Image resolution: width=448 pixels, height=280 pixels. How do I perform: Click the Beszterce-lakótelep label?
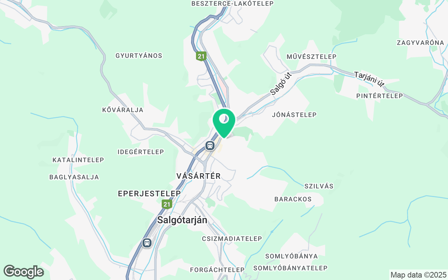(232, 3)
